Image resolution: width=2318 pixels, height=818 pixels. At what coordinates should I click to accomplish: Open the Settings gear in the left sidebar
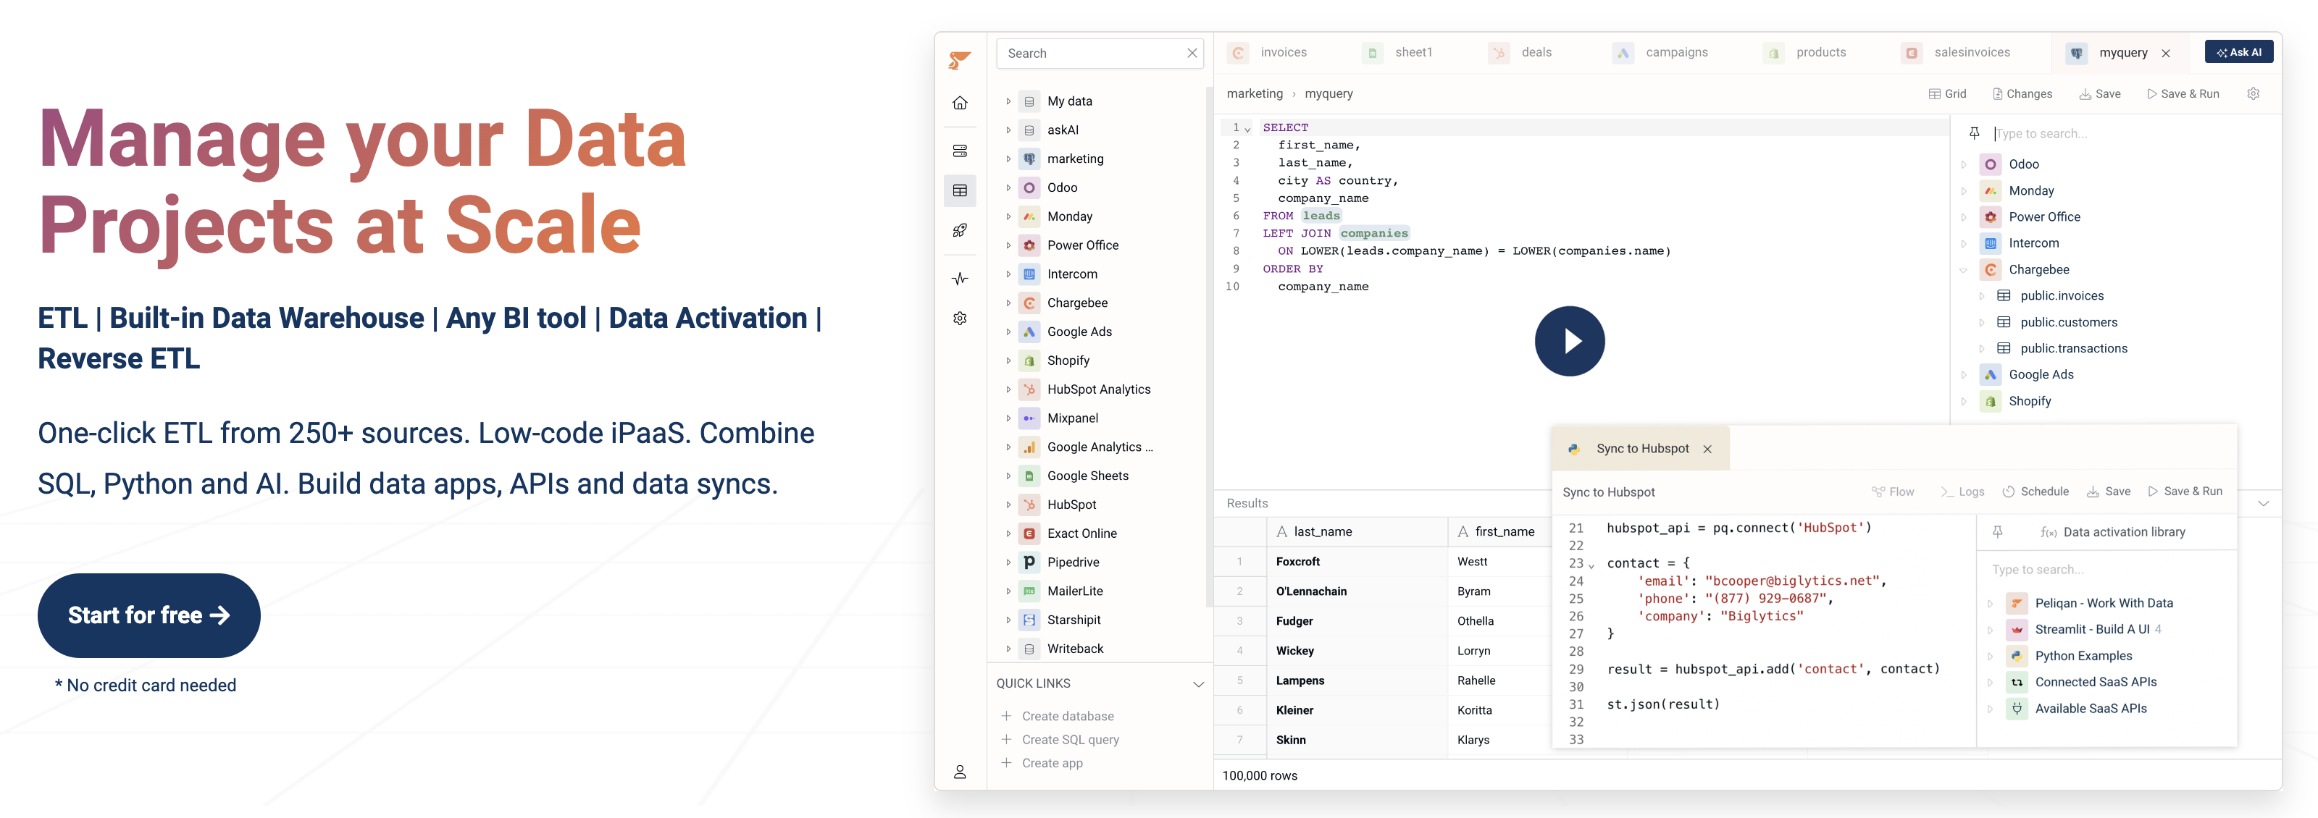[960, 317]
